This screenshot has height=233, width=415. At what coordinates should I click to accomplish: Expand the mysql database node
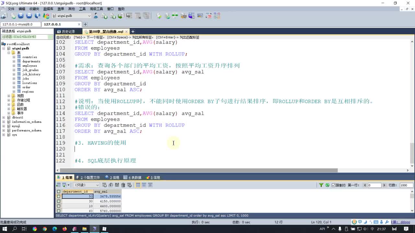pos(4,126)
